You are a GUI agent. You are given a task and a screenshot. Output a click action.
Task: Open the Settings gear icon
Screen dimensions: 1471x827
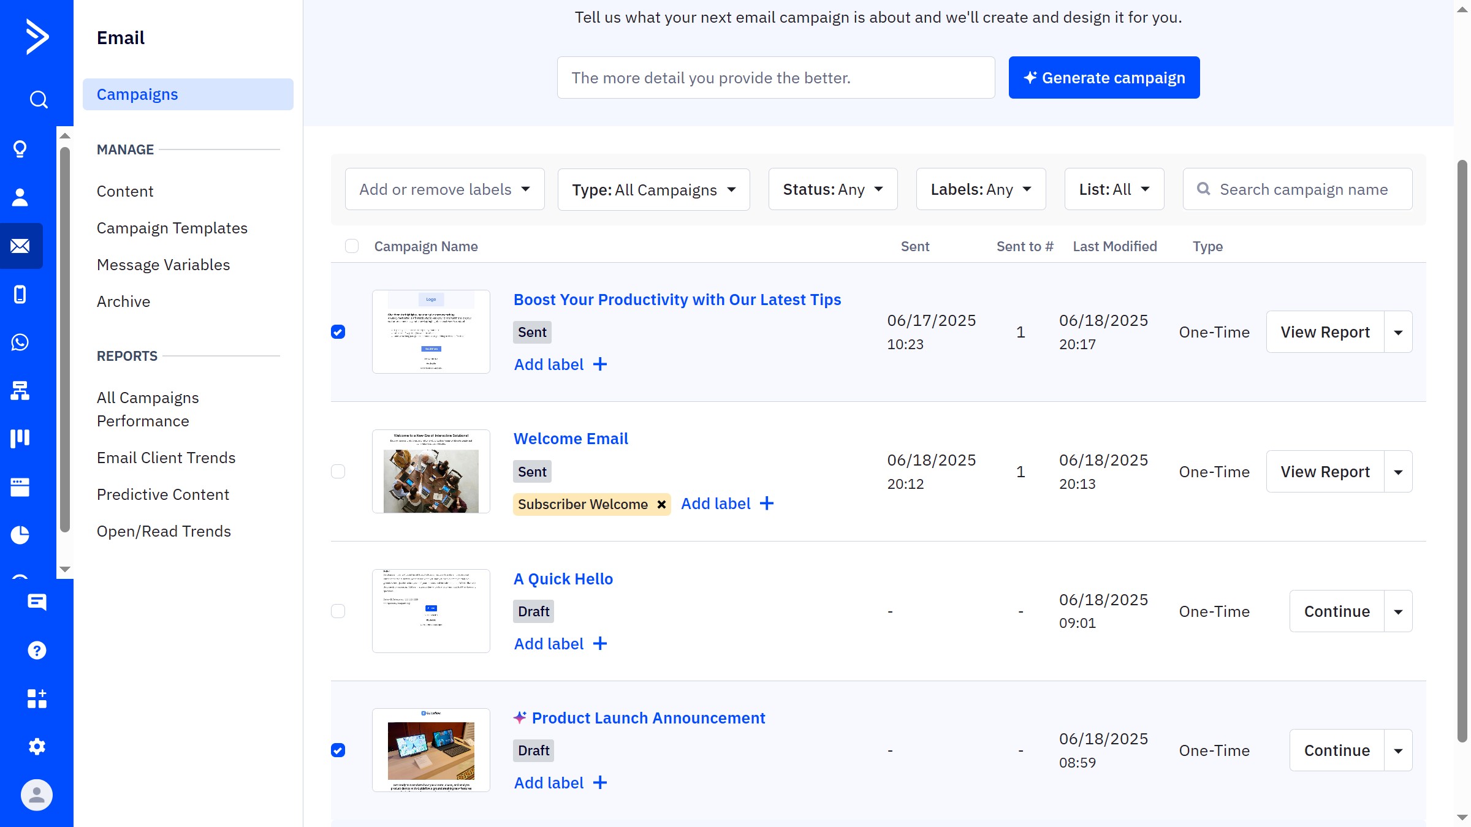point(37,747)
